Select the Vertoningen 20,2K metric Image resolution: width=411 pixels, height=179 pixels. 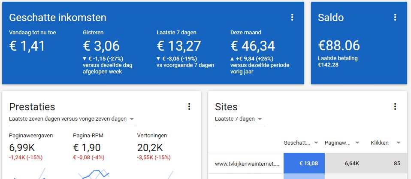pos(154,147)
